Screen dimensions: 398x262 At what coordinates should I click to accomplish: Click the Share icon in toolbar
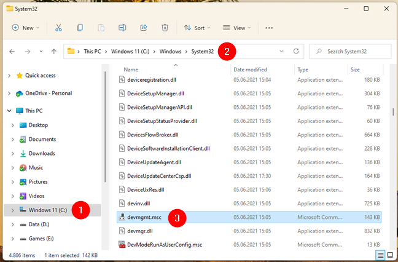[x=144, y=28]
